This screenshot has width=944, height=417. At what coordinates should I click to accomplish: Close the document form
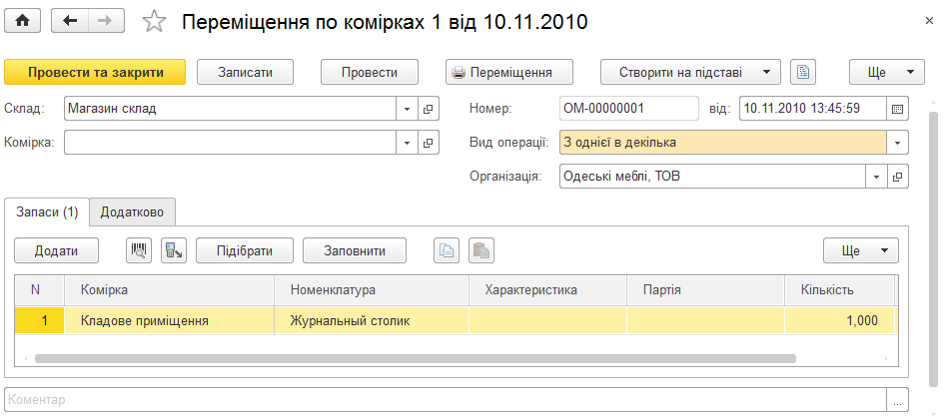coord(929,21)
